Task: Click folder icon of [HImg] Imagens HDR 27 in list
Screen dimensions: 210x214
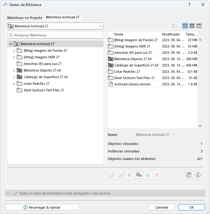Action: (111, 46)
